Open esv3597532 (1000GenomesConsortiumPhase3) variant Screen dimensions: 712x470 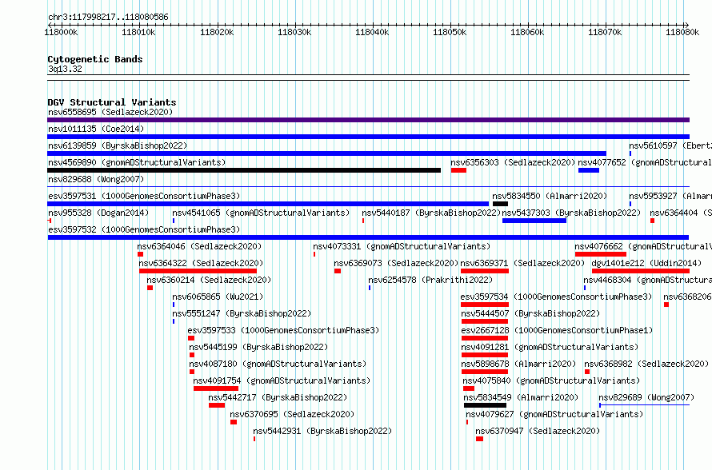click(x=144, y=229)
